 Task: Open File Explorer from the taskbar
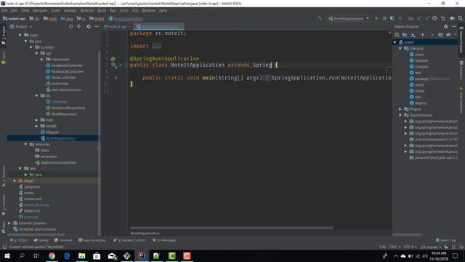tap(81, 255)
